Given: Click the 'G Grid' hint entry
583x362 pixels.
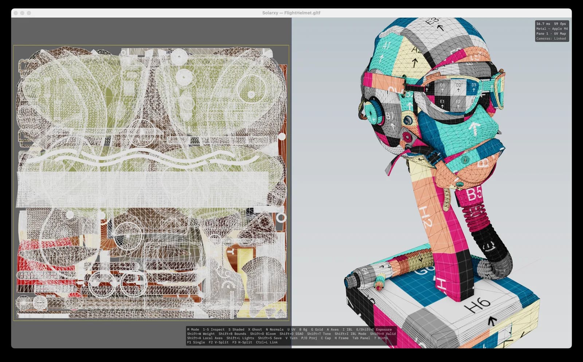Looking at the screenshot, I should (x=317, y=330).
